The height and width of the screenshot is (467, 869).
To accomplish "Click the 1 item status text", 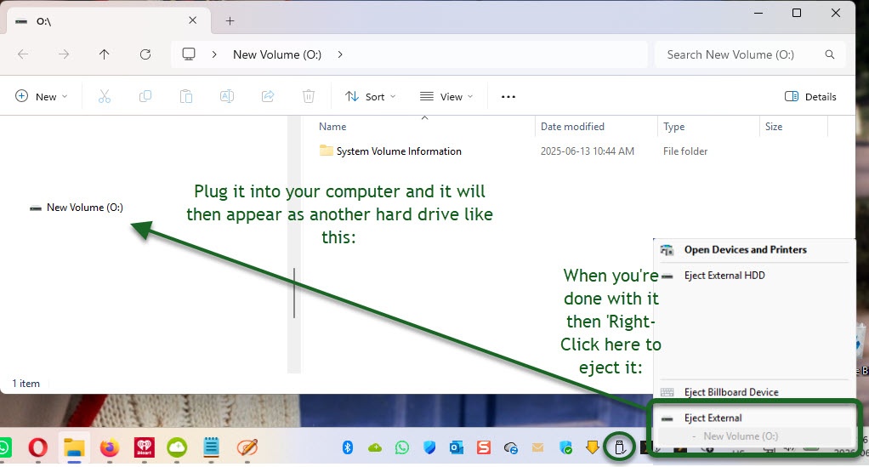I will click(26, 384).
